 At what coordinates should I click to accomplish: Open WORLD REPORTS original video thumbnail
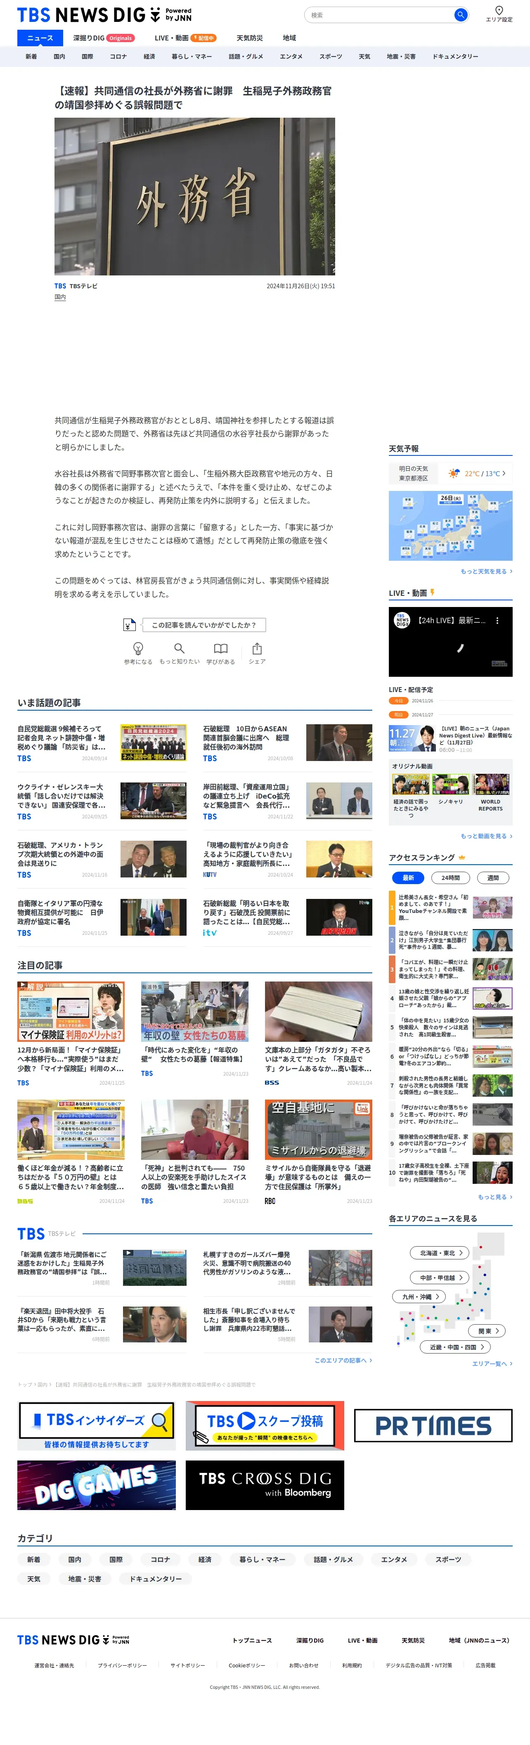491,784
